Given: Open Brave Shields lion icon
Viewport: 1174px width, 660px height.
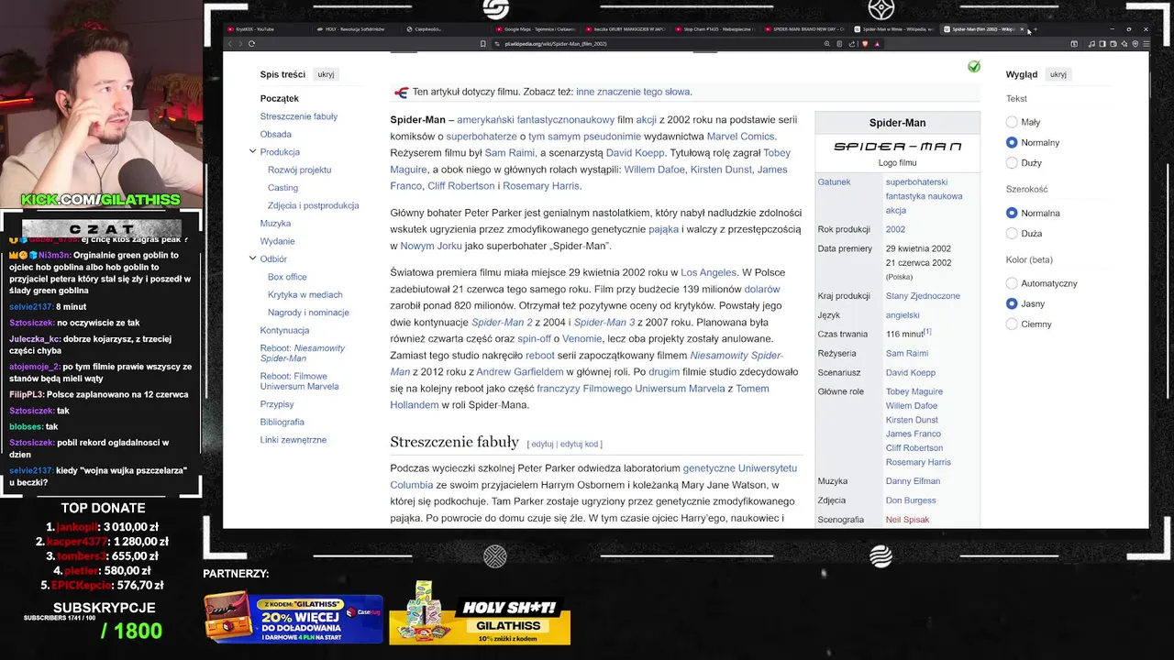Looking at the screenshot, I should click(x=865, y=43).
